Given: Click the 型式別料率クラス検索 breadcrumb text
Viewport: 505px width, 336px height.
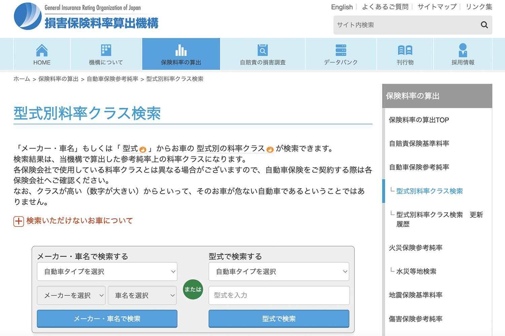Looking at the screenshot, I should click(x=175, y=79).
